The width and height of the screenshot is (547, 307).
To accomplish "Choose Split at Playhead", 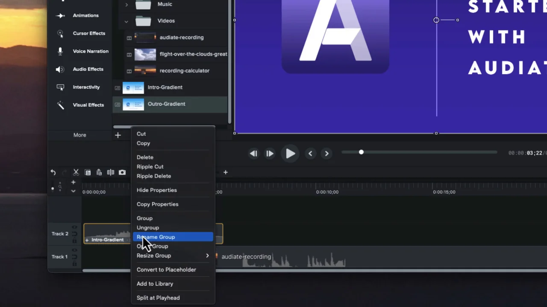I will pyautogui.click(x=158, y=298).
